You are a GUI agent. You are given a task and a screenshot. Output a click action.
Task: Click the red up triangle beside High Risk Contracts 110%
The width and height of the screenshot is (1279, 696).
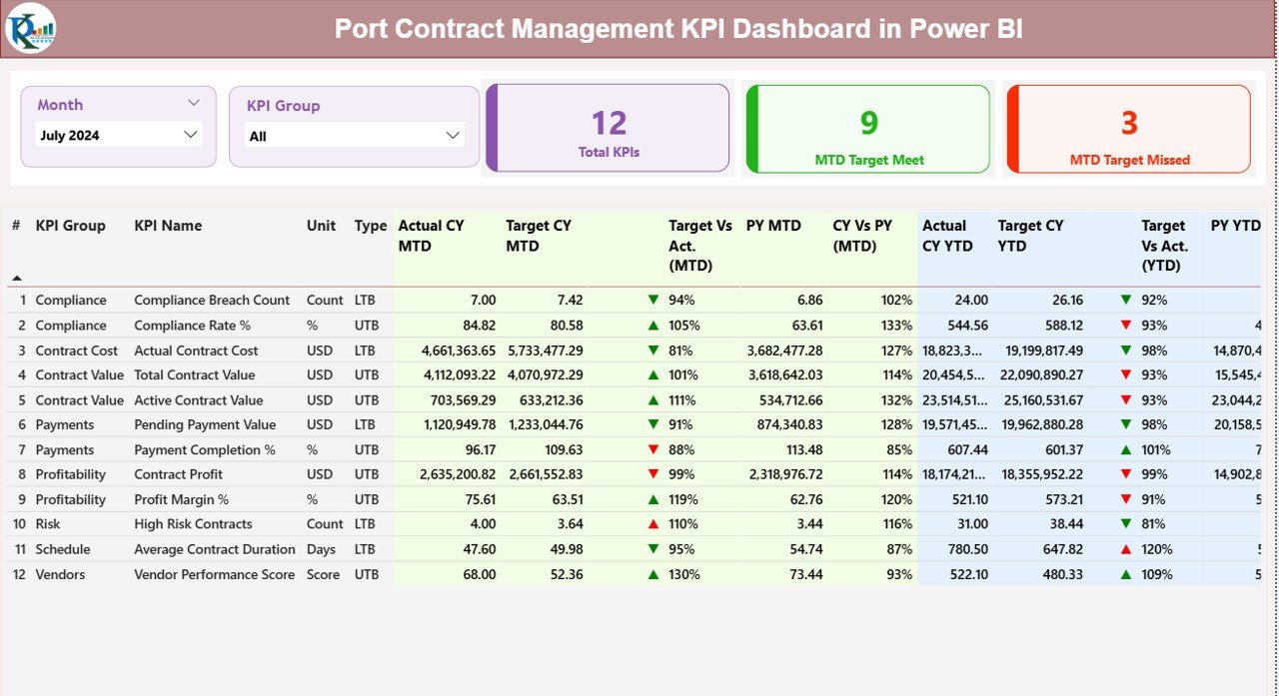652,523
